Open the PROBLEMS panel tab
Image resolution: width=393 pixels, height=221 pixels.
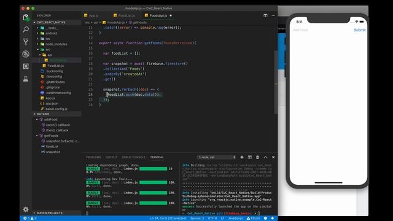coord(93,157)
